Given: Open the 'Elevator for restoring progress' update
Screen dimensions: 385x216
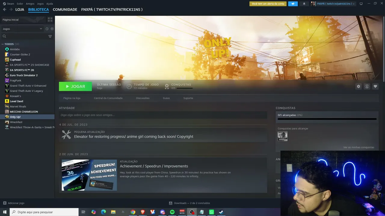Looking at the screenshot, I should pyautogui.click(x=134, y=136).
